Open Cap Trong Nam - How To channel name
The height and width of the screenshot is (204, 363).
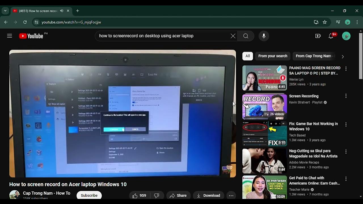47,193
